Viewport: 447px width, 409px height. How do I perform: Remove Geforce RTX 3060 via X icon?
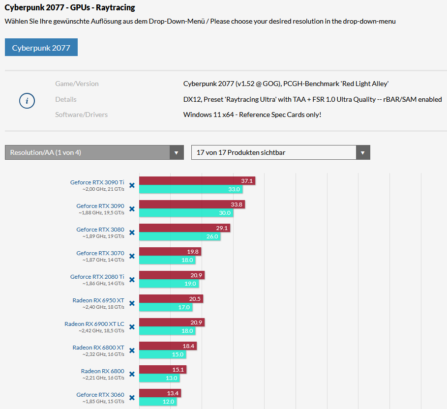(x=132, y=398)
